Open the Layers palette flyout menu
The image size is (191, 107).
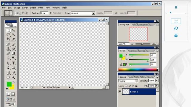[158, 77]
